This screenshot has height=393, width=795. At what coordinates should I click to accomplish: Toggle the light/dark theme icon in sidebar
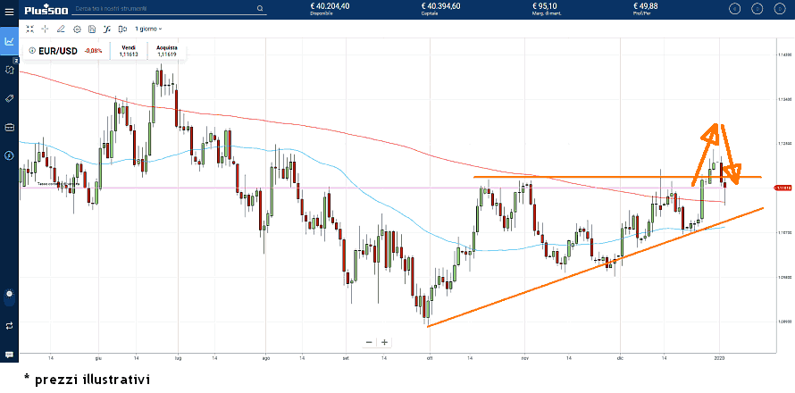coord(9,293)
